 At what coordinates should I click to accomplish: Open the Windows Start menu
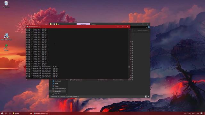pos(2,113)
